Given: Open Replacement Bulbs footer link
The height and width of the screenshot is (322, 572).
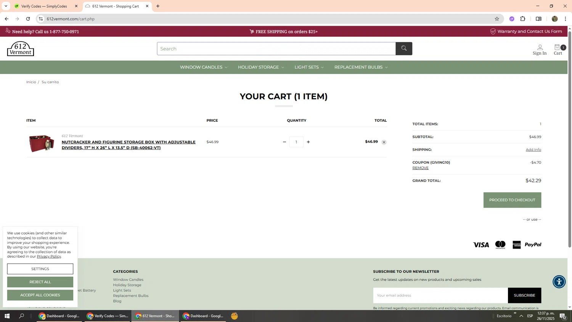Looking at the screenshot, I should tap(131, 296).
